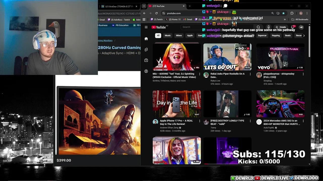323x181 pixels.
Task: Expand the tab search dropdown arrow
Action: pyautogui.click(x=144, y=6)
